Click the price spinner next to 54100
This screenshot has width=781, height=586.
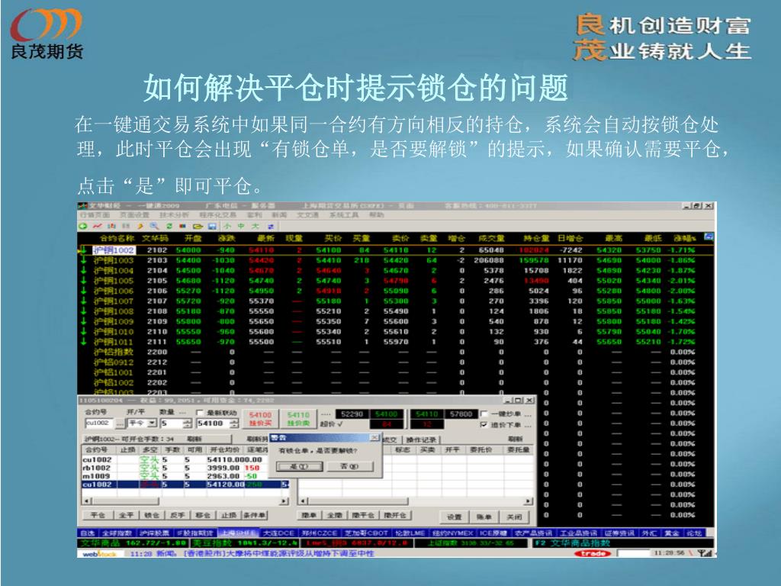(235, 423)
